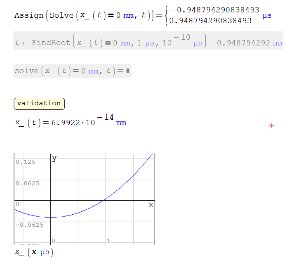The image size is (299, 263).
Task: Click the 0.125 tick label on the plot
Action: tap(26, 162)
